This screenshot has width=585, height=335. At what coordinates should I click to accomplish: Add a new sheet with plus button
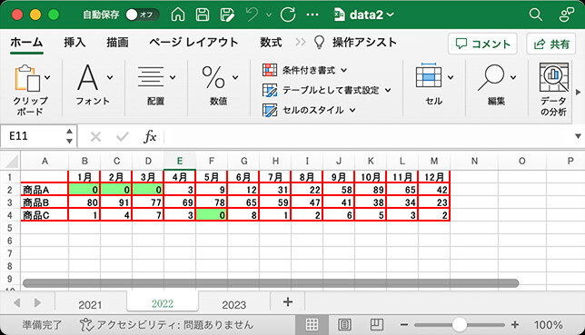pyautogui.click(x=288, y=301)
